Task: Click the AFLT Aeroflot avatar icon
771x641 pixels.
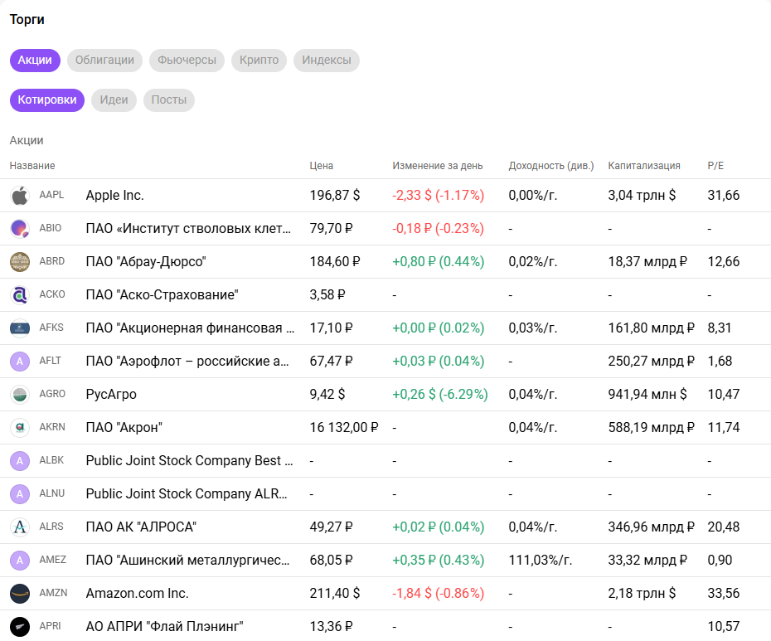Action: (x=20, y=361)
